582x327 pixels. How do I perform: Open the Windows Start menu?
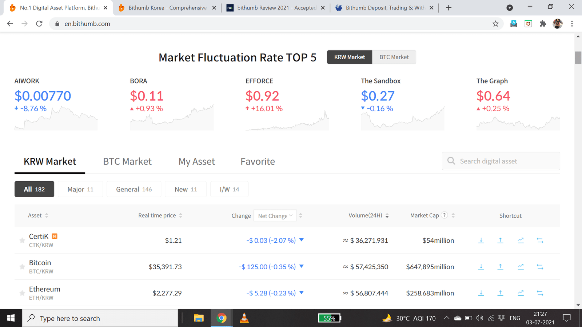[x=11, y=318]
